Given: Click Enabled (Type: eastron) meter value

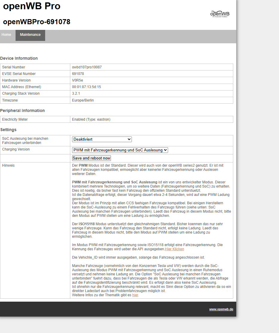Looking at the screenshot, I should point(91,119).
